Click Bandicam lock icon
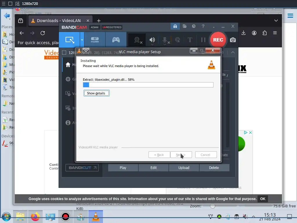The width and height of the screenshot is (297, 223). point(175,26)
